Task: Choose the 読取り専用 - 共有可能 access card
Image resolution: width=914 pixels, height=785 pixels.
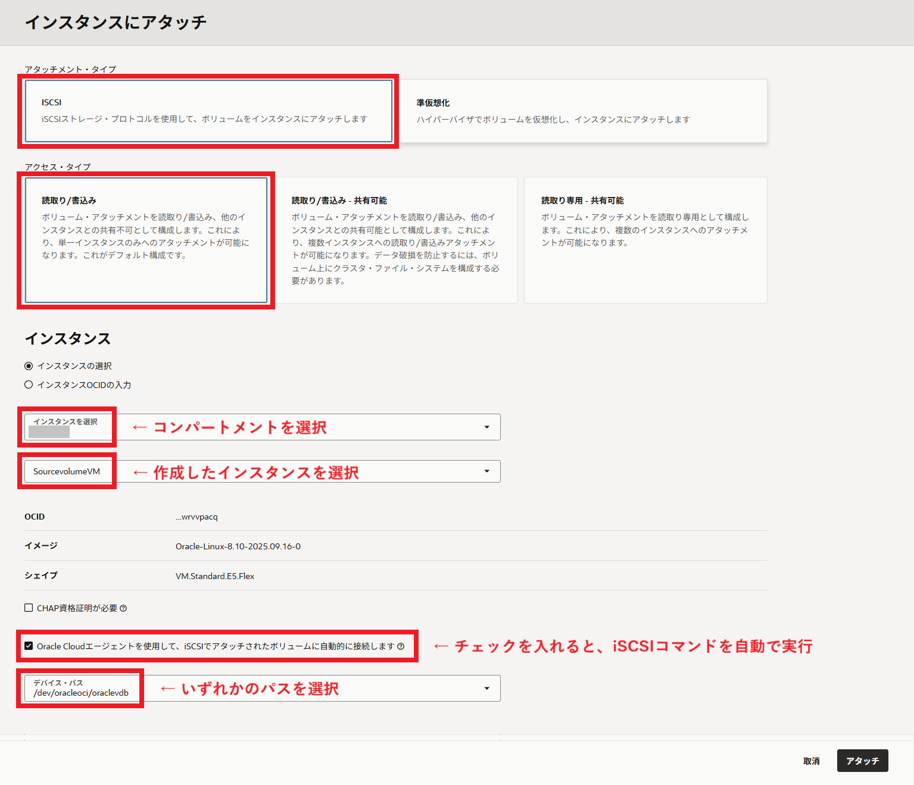Action: pos(645,240)
